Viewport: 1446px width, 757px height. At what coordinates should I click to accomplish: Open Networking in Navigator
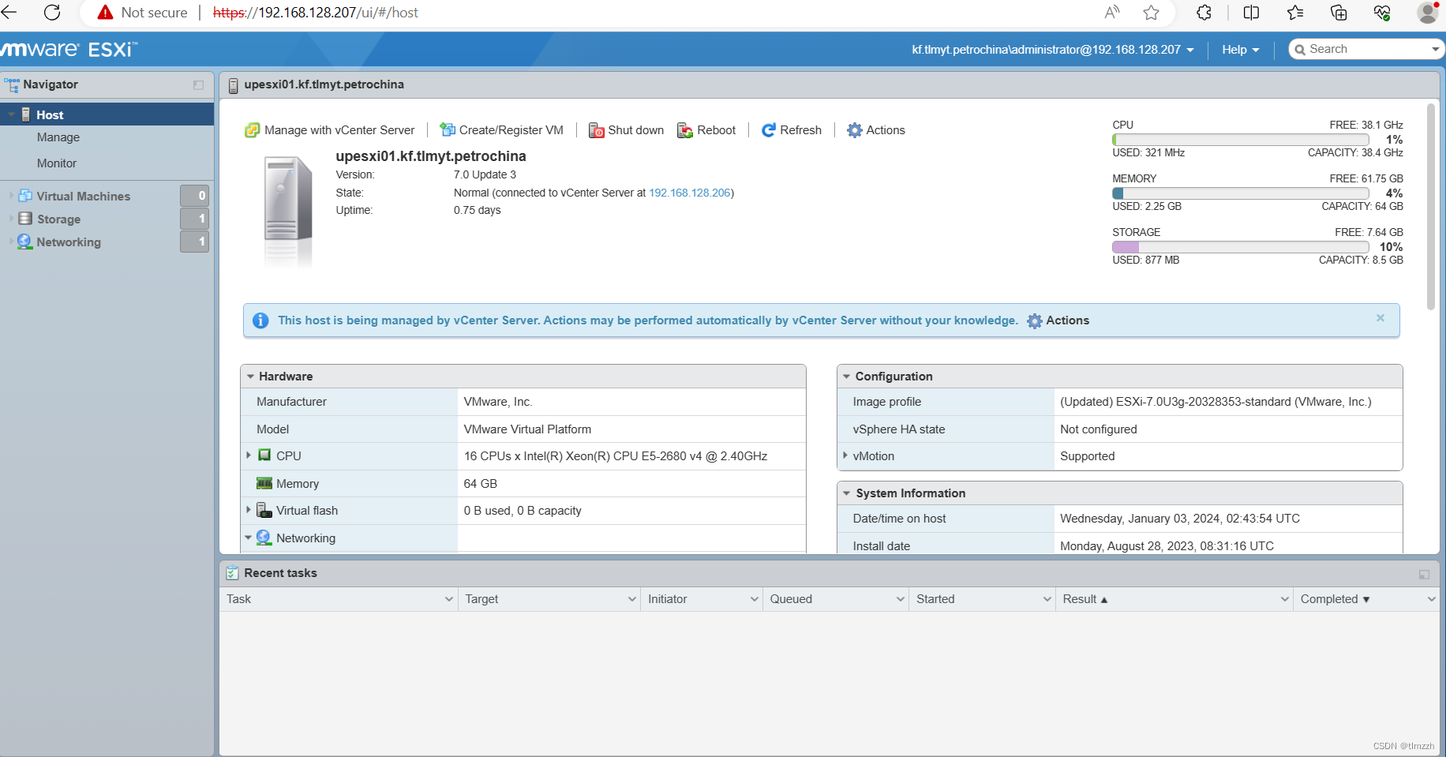(x=69, y=242)
